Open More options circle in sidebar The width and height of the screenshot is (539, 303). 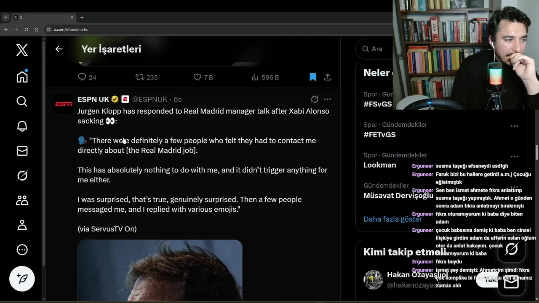22,250
